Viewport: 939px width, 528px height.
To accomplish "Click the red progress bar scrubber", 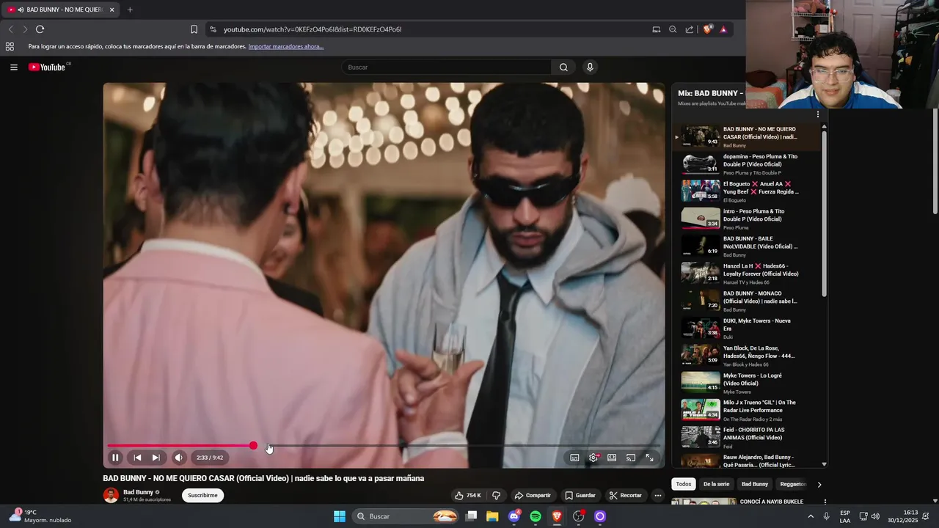I will pos(253,445).
